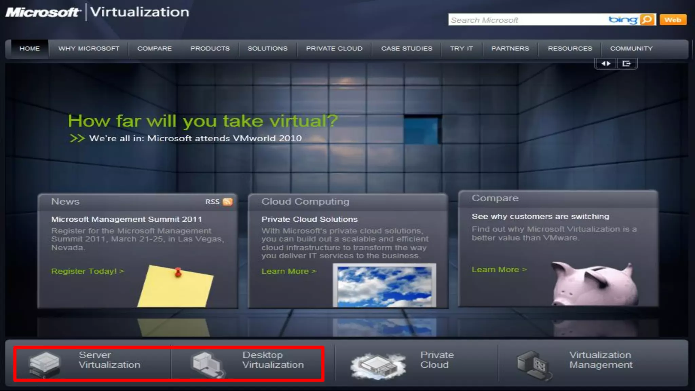
Task: Click the Private Cloud server-in-cloud icon
Action: point(378,366)
